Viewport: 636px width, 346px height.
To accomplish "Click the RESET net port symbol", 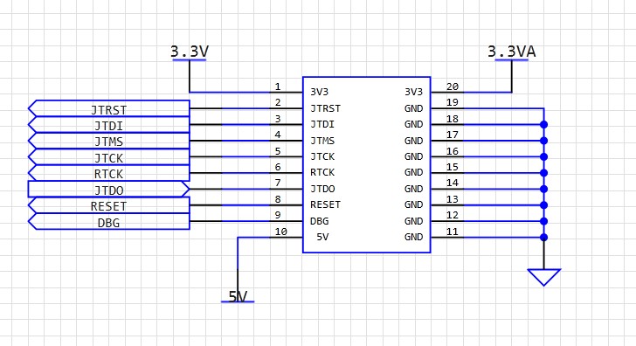I will [108, 205].
